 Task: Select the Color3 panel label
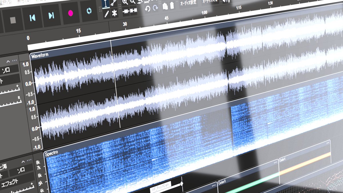point(222,182)
